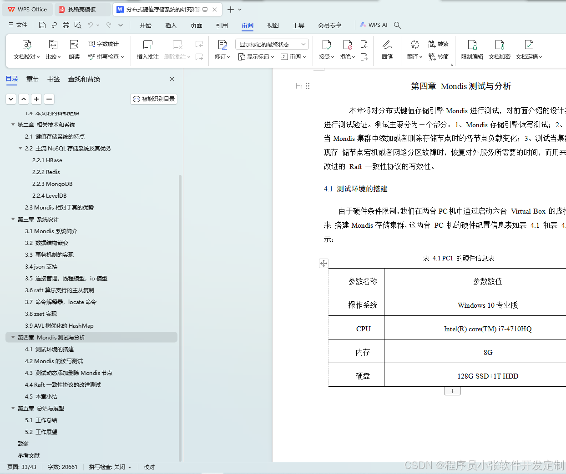566x474 pixels.
Task: Convert to traditional with 转繁
Action: pos(439,44)
